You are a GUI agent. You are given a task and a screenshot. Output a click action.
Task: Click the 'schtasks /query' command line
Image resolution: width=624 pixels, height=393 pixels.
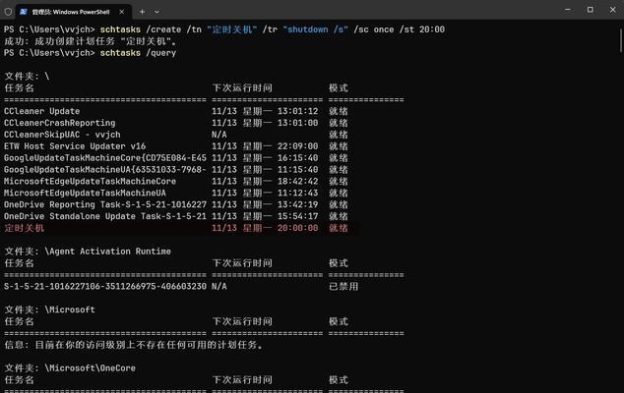click(138, 53)
